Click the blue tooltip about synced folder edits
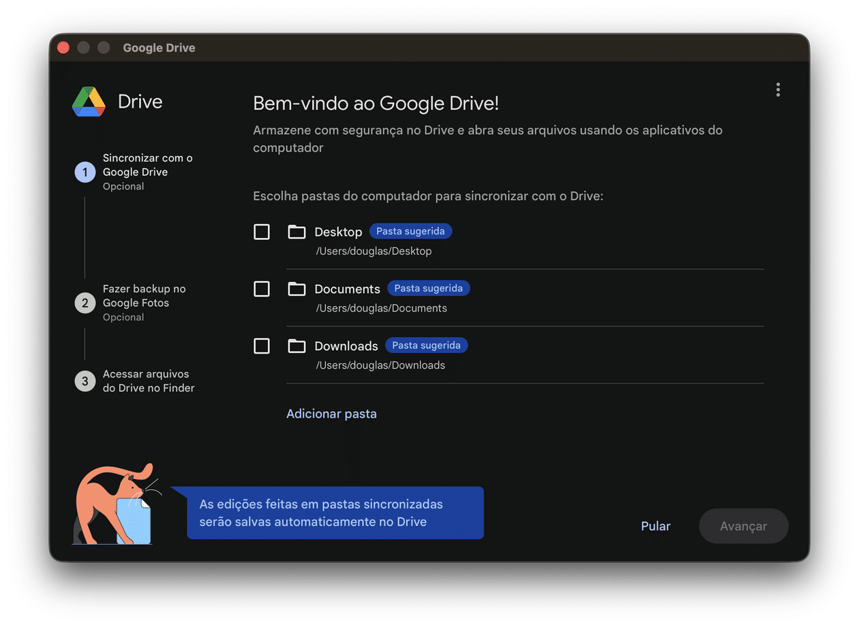The width and height of the screenshot is (859, 627). (335, 513)
